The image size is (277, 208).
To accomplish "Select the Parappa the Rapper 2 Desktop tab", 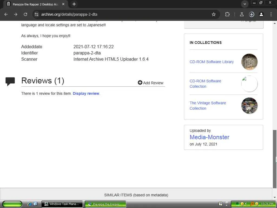I will click(x=35, y=4).
